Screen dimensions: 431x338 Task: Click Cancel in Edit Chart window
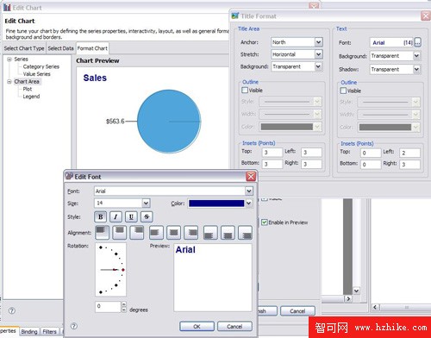[x=297, y=310]
